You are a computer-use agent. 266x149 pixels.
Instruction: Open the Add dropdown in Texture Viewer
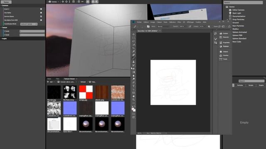point(51,82)
